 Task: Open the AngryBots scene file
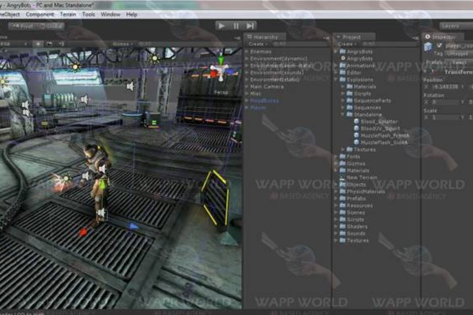[x=359, y=58]
